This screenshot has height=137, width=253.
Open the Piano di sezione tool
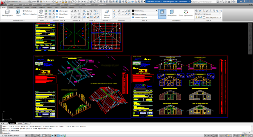coord(107,14)
